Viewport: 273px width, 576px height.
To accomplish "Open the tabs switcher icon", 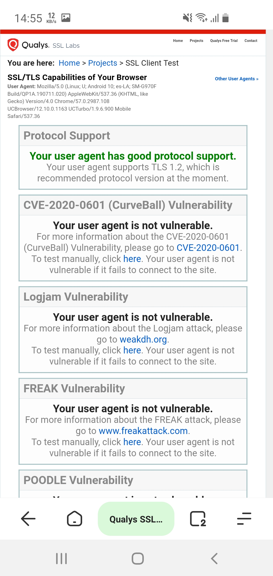I will pyautogui.click(x=198, y=519).
